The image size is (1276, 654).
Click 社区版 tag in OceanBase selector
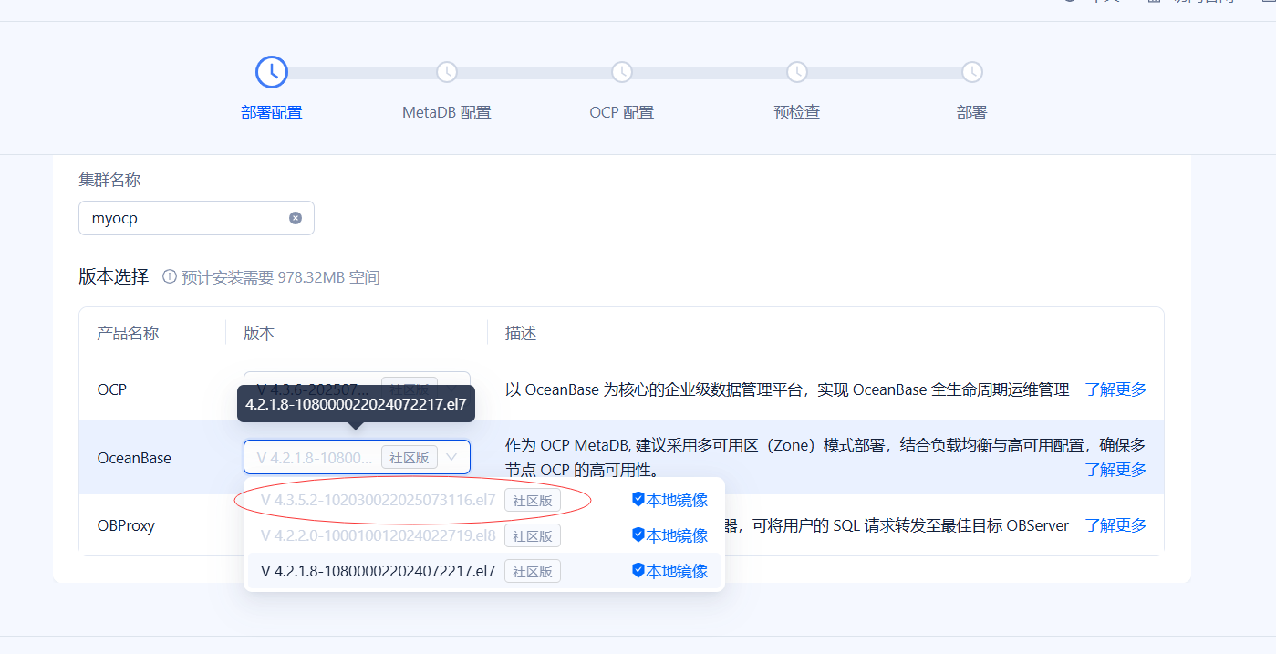[x=410, y=458]
